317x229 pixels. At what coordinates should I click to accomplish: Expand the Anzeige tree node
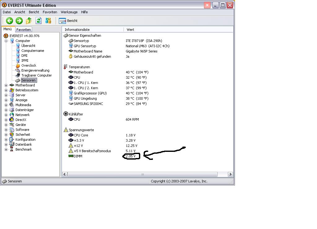click(6, 100)
